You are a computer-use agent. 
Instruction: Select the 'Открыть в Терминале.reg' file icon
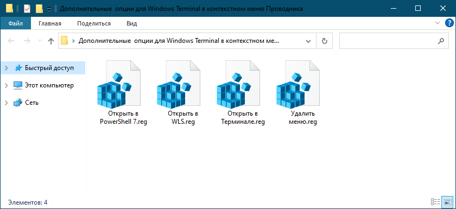click(238, 84)
